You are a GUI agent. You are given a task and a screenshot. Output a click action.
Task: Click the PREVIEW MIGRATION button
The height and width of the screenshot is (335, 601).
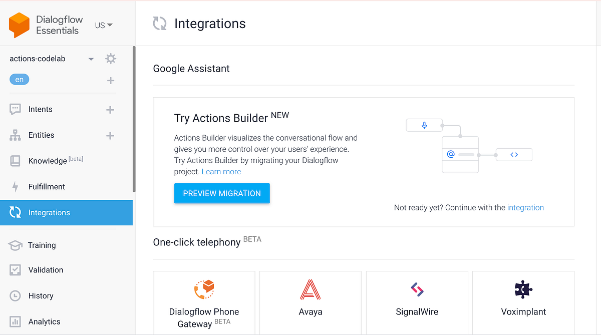222,193
